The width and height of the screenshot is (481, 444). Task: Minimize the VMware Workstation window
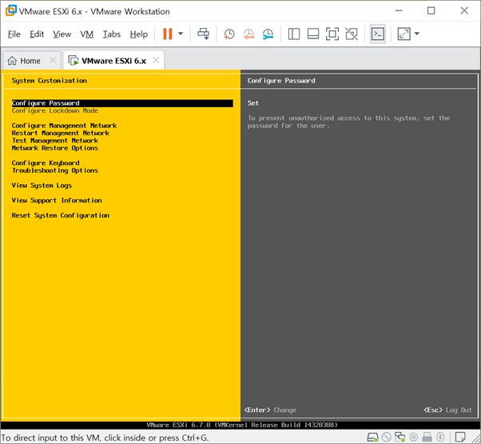pos(399,10)
